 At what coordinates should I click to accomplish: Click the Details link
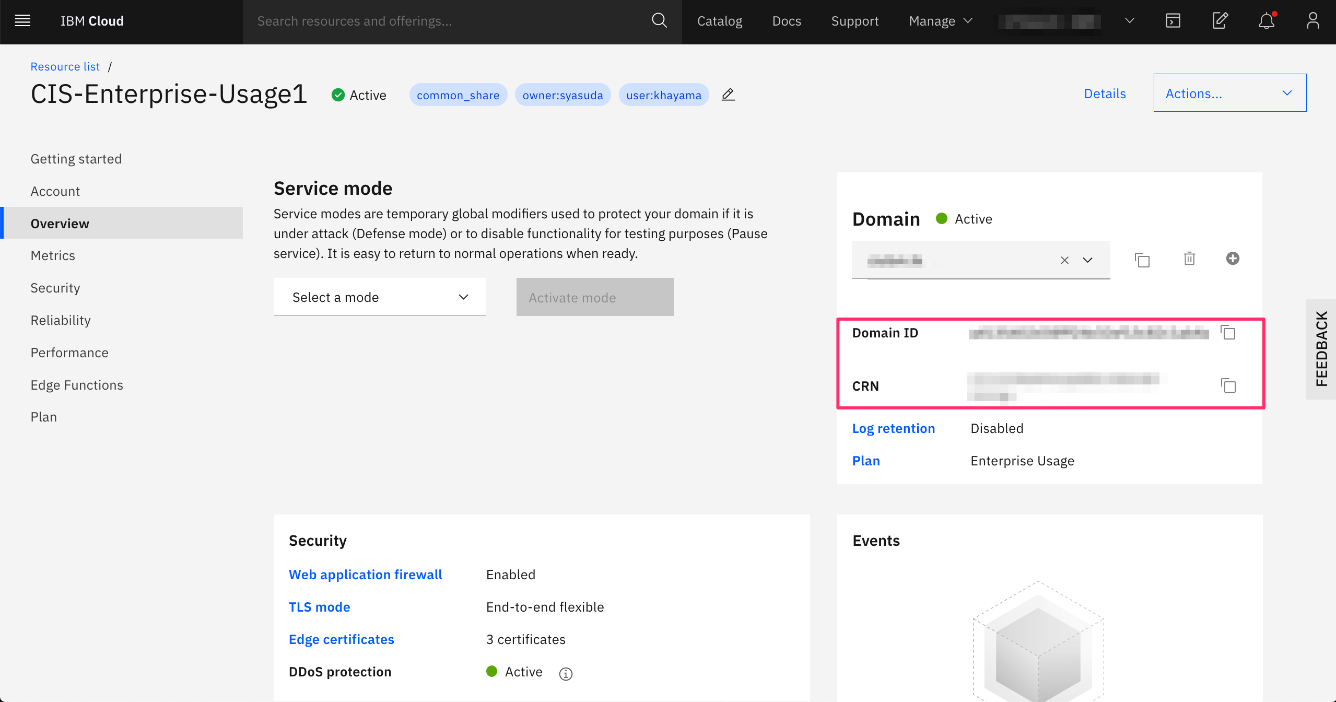pos(1105,93)
